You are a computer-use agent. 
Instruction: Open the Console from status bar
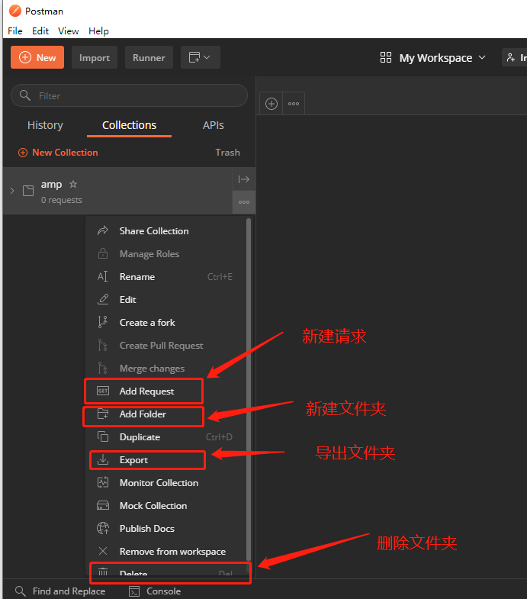[x=155, y=591]
